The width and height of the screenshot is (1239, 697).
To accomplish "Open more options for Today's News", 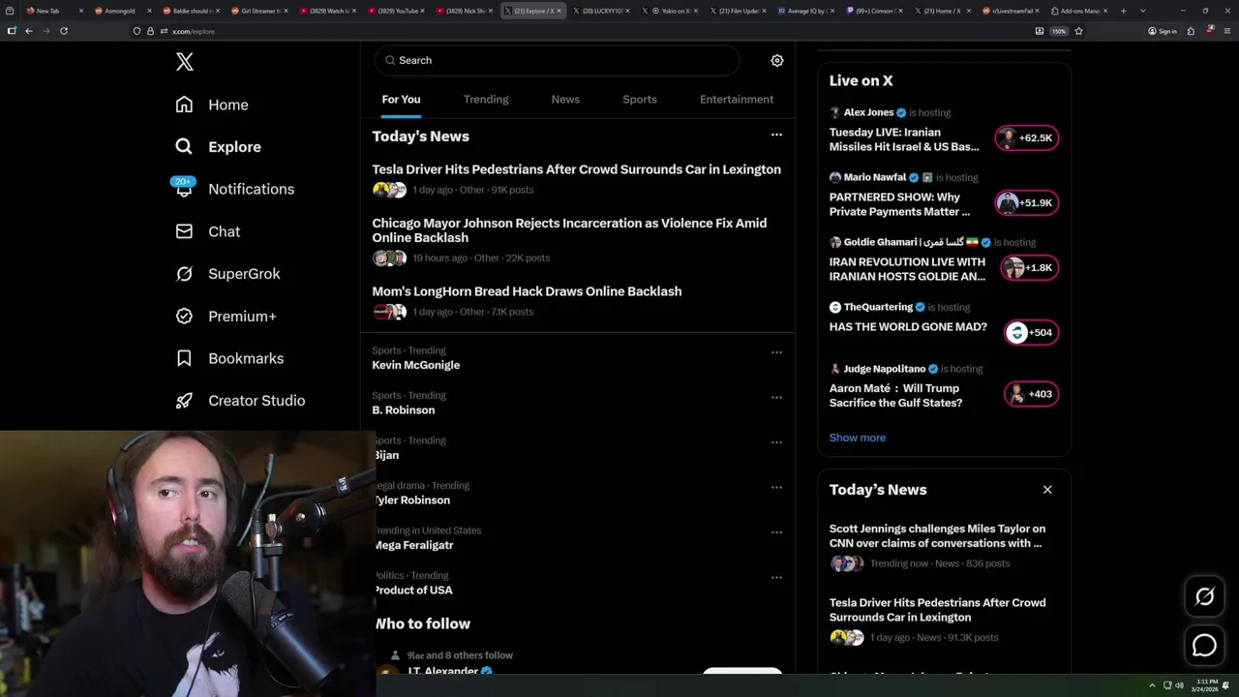I will 776,135.
